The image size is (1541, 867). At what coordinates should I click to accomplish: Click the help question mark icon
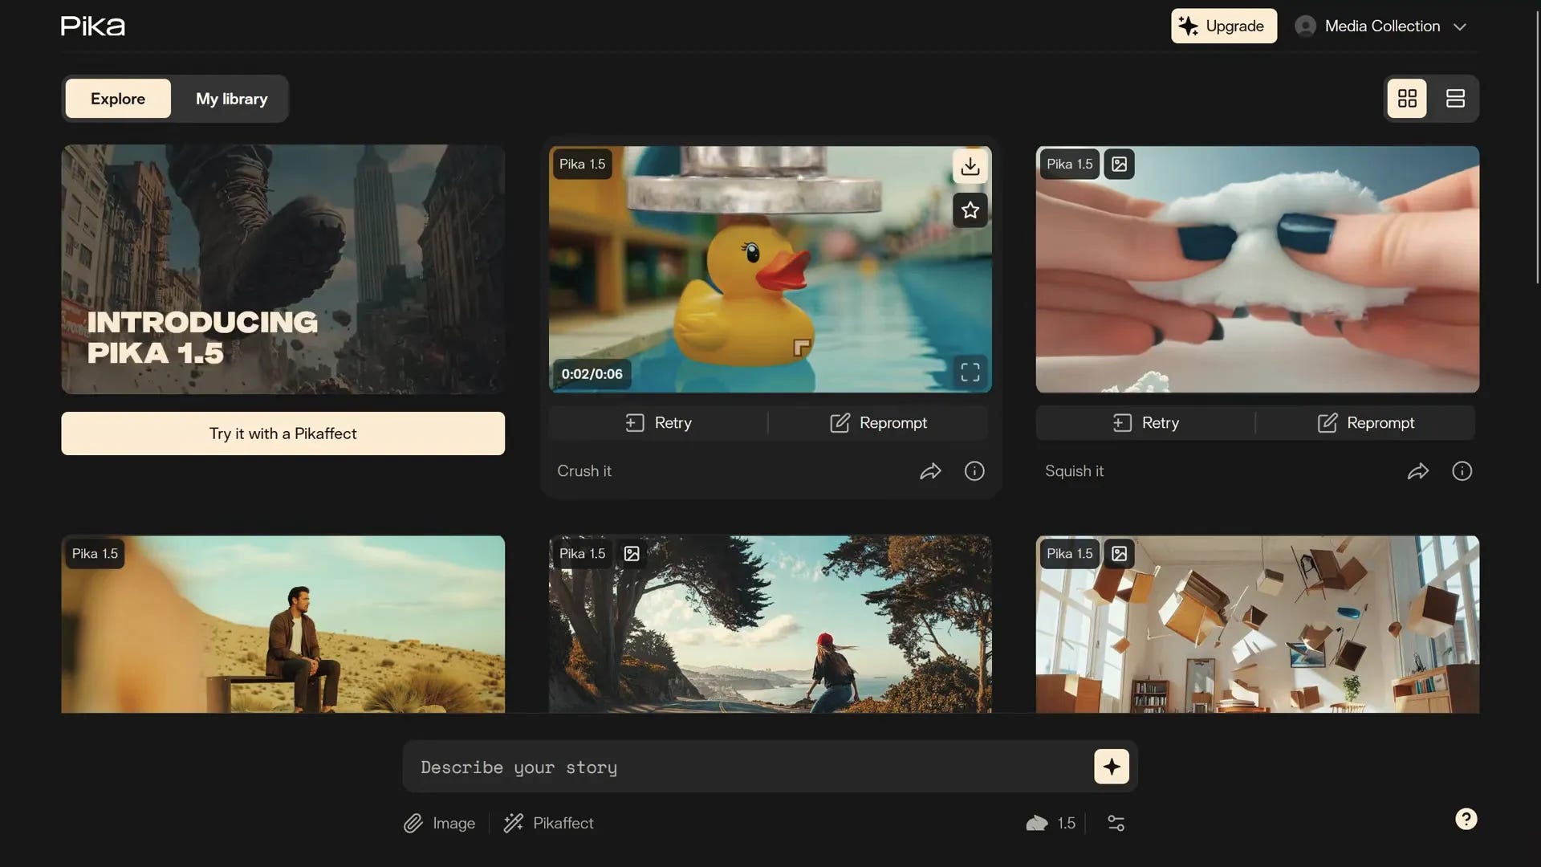[x=1466, y=819]
